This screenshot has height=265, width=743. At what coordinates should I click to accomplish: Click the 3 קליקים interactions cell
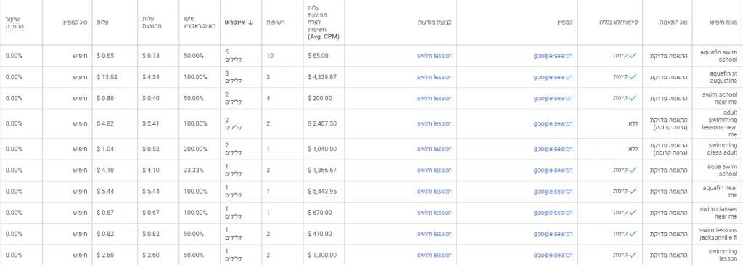tap(233, 77)
